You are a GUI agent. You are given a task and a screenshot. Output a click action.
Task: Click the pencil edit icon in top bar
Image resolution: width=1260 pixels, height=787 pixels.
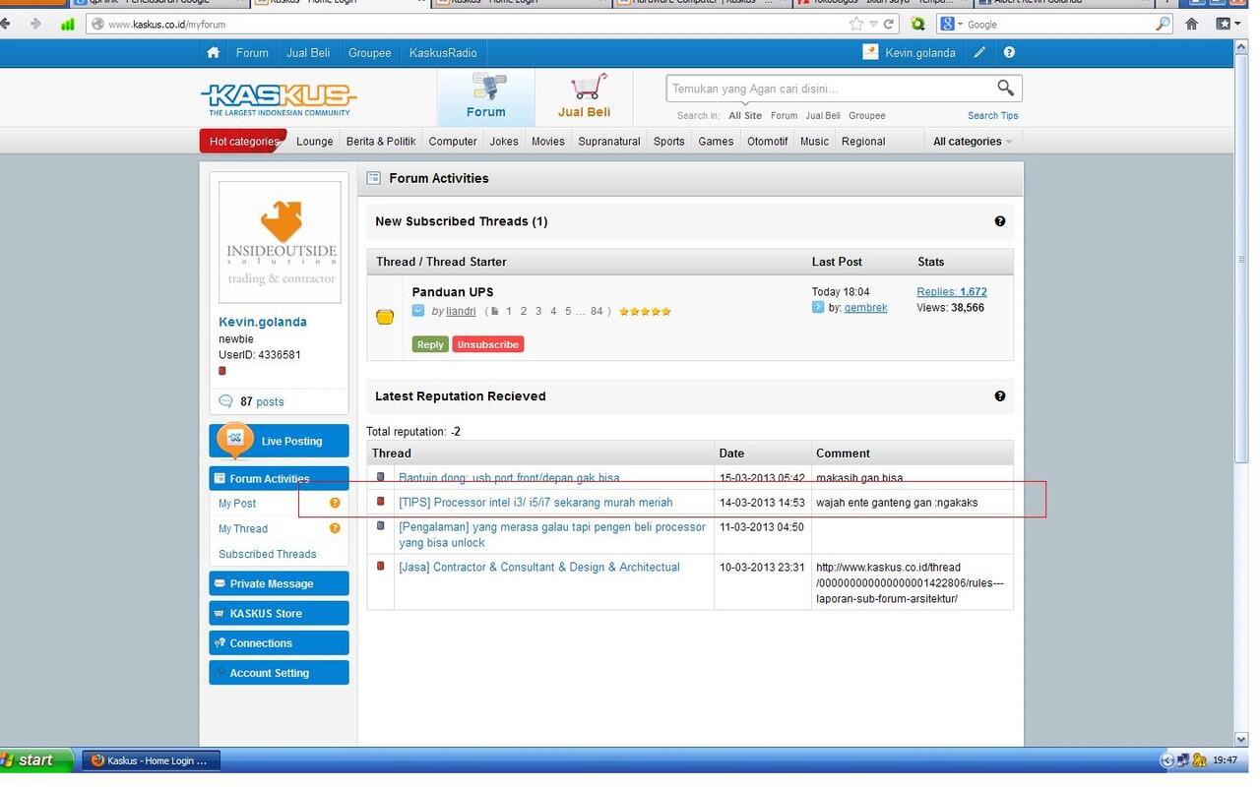coord(979,53)
